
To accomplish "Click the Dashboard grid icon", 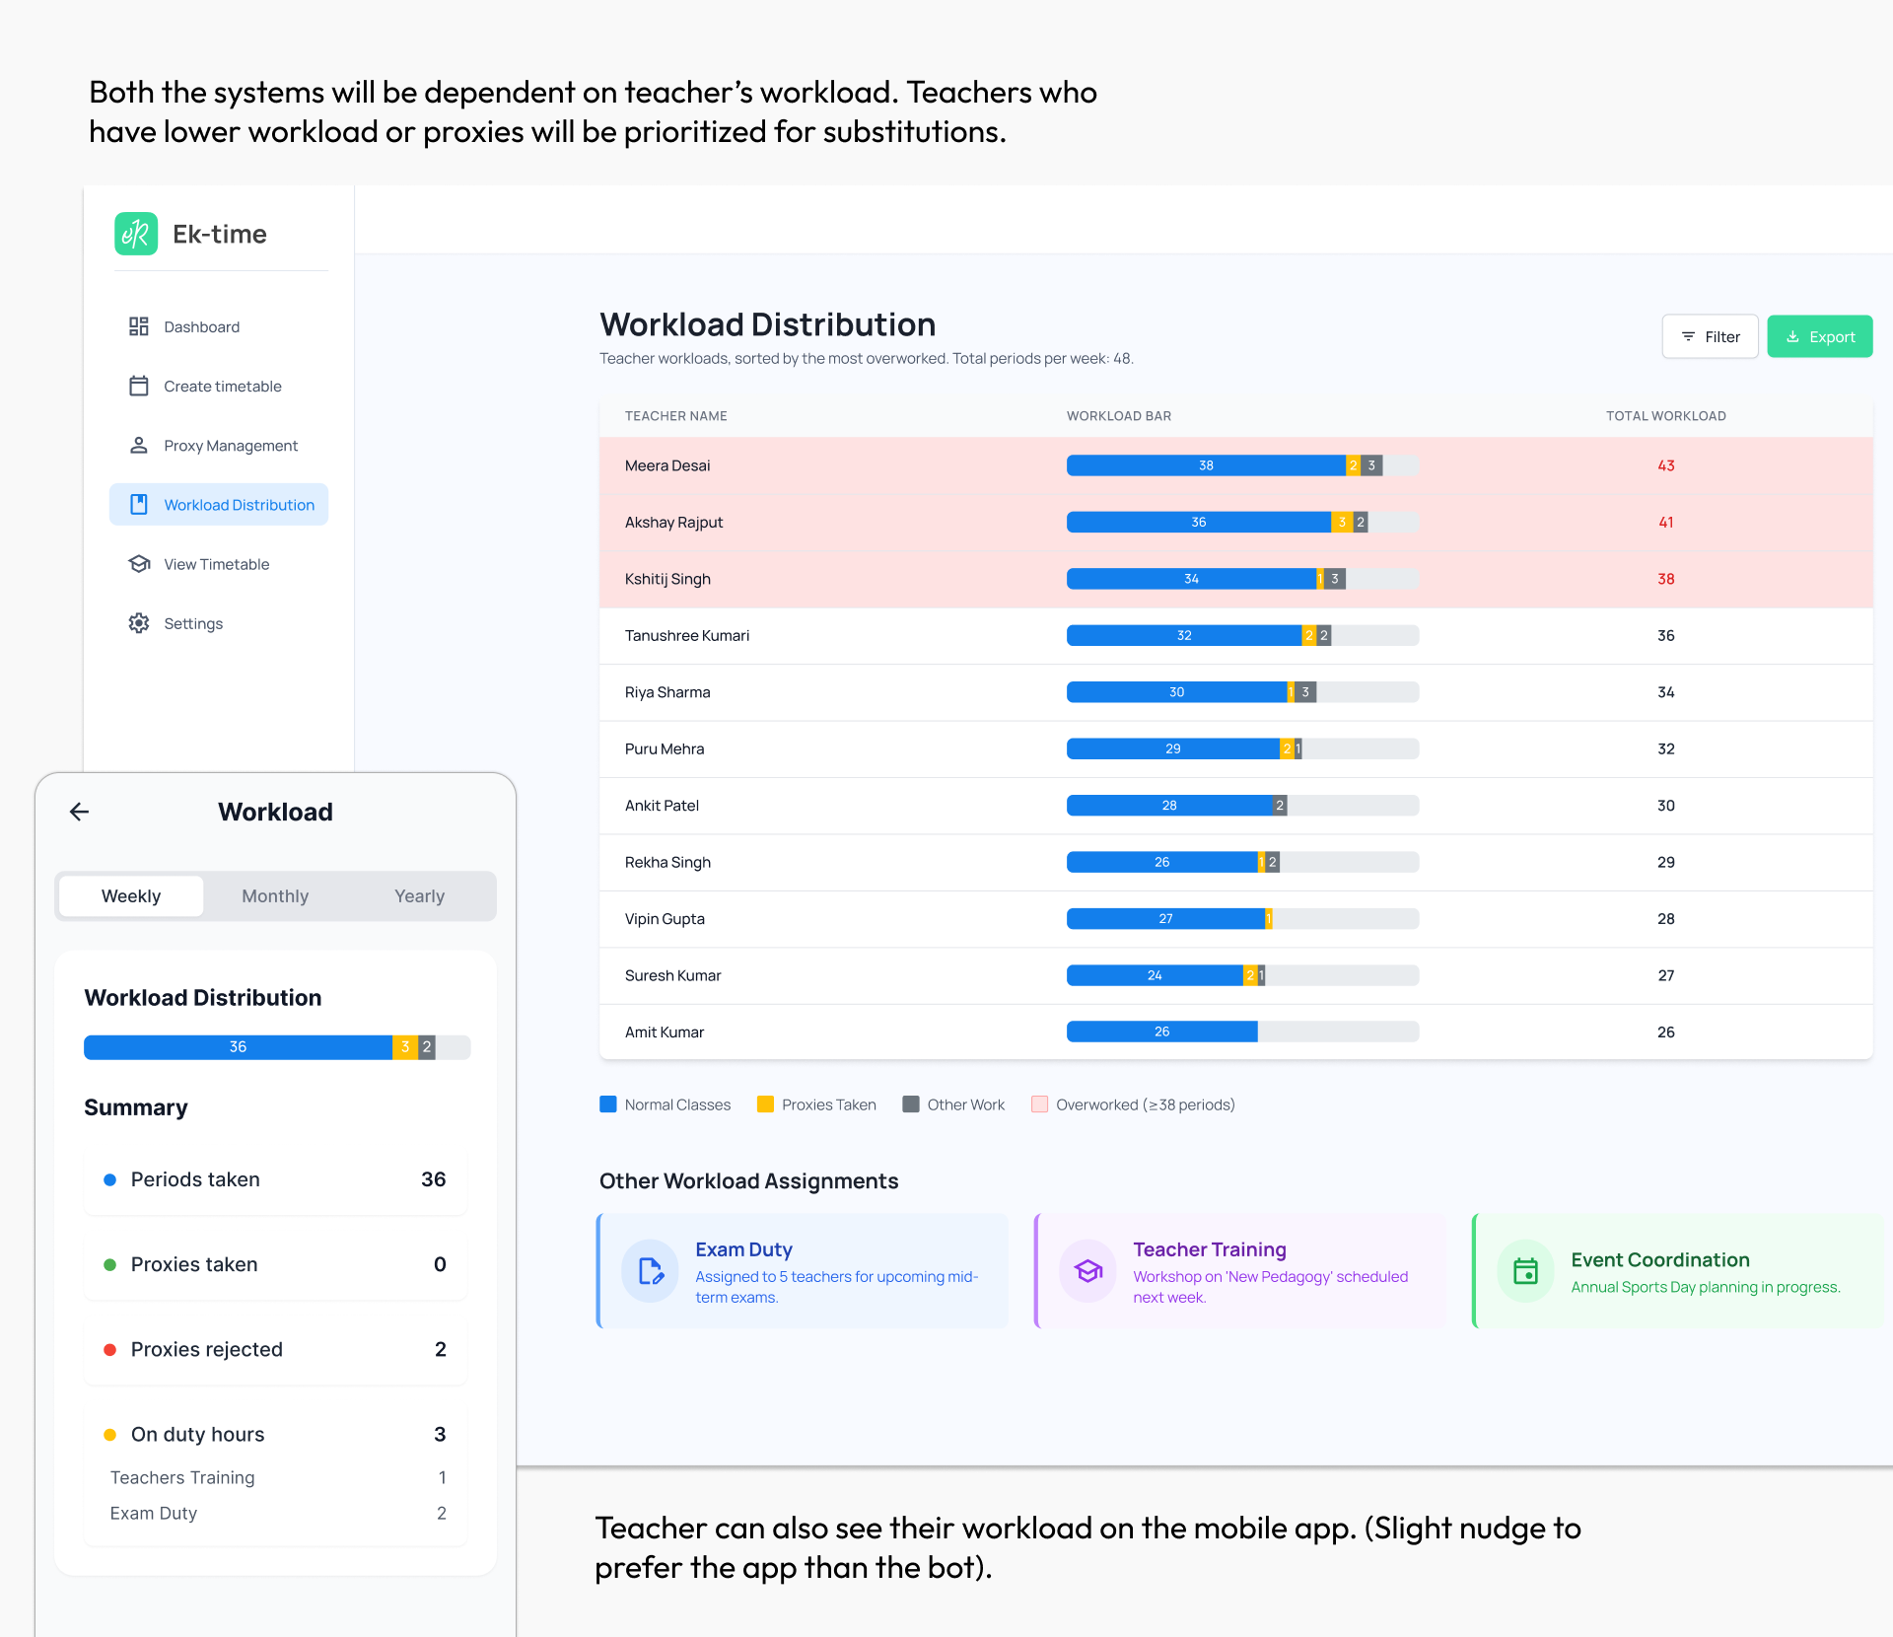I will (139, 326).
